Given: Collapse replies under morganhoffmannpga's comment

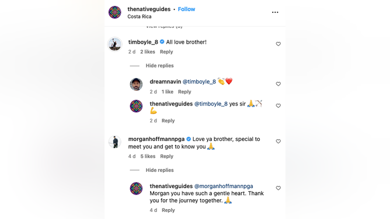Looking at the screenshot, I should coord(159,170).
